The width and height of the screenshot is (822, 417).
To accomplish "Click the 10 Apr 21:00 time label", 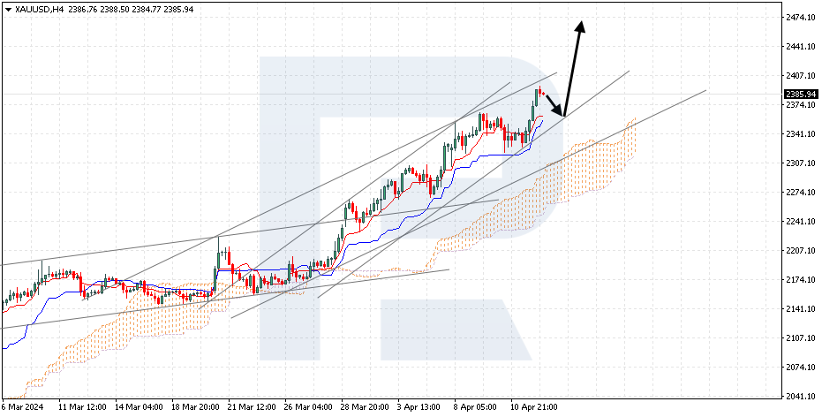I will point(535,407).
